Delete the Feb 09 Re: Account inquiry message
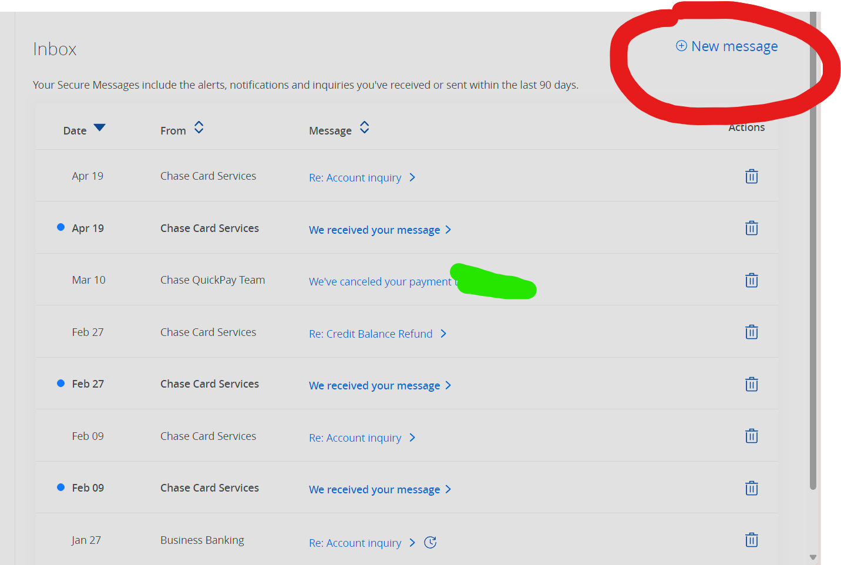Image resolution: width=841 pixels, height=565 pixels. click(751, 436)
